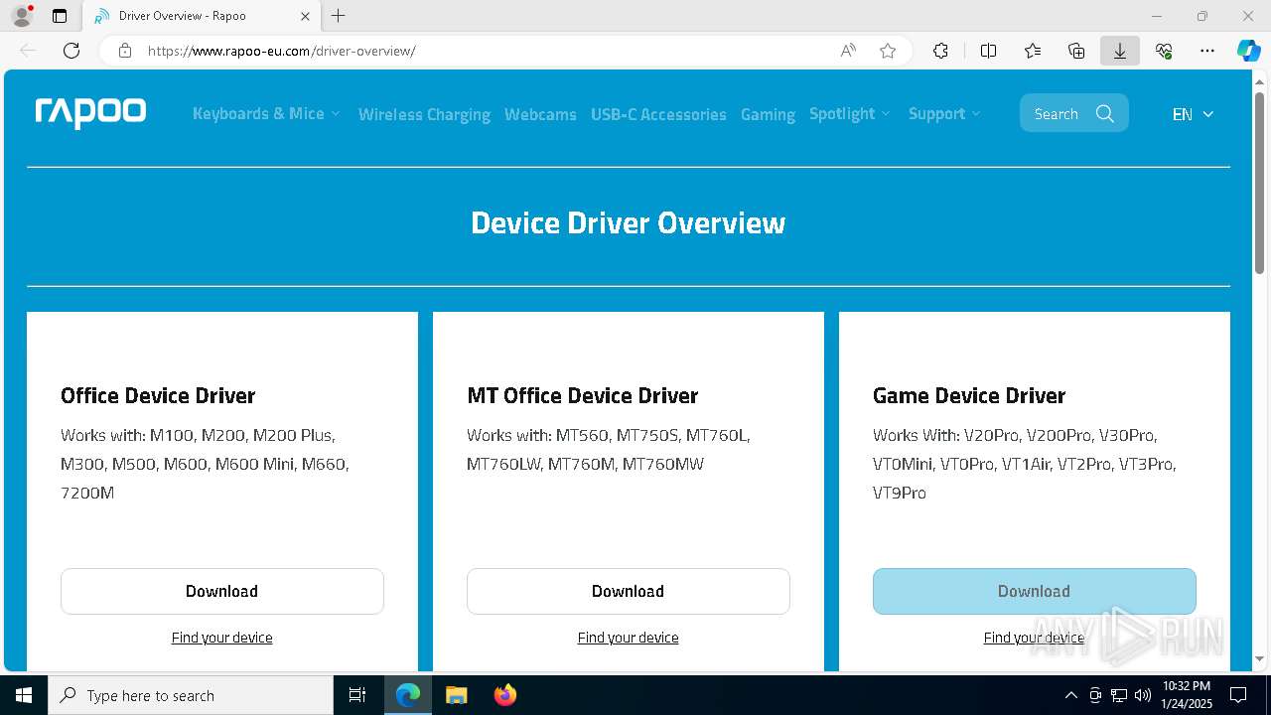The height and width of the screenshot is (715, 1271).
Task: Open a new browser tab
Action: (338, 16)
